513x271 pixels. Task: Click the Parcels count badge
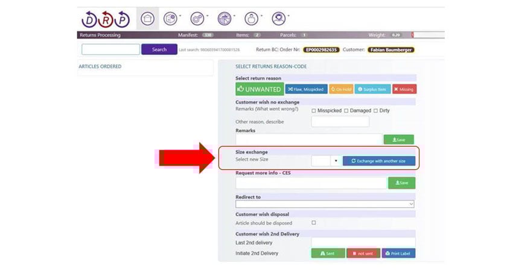coord(304,35)
